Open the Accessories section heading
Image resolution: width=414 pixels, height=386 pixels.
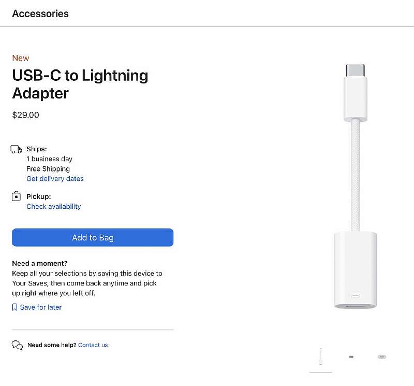pos(40,13)
